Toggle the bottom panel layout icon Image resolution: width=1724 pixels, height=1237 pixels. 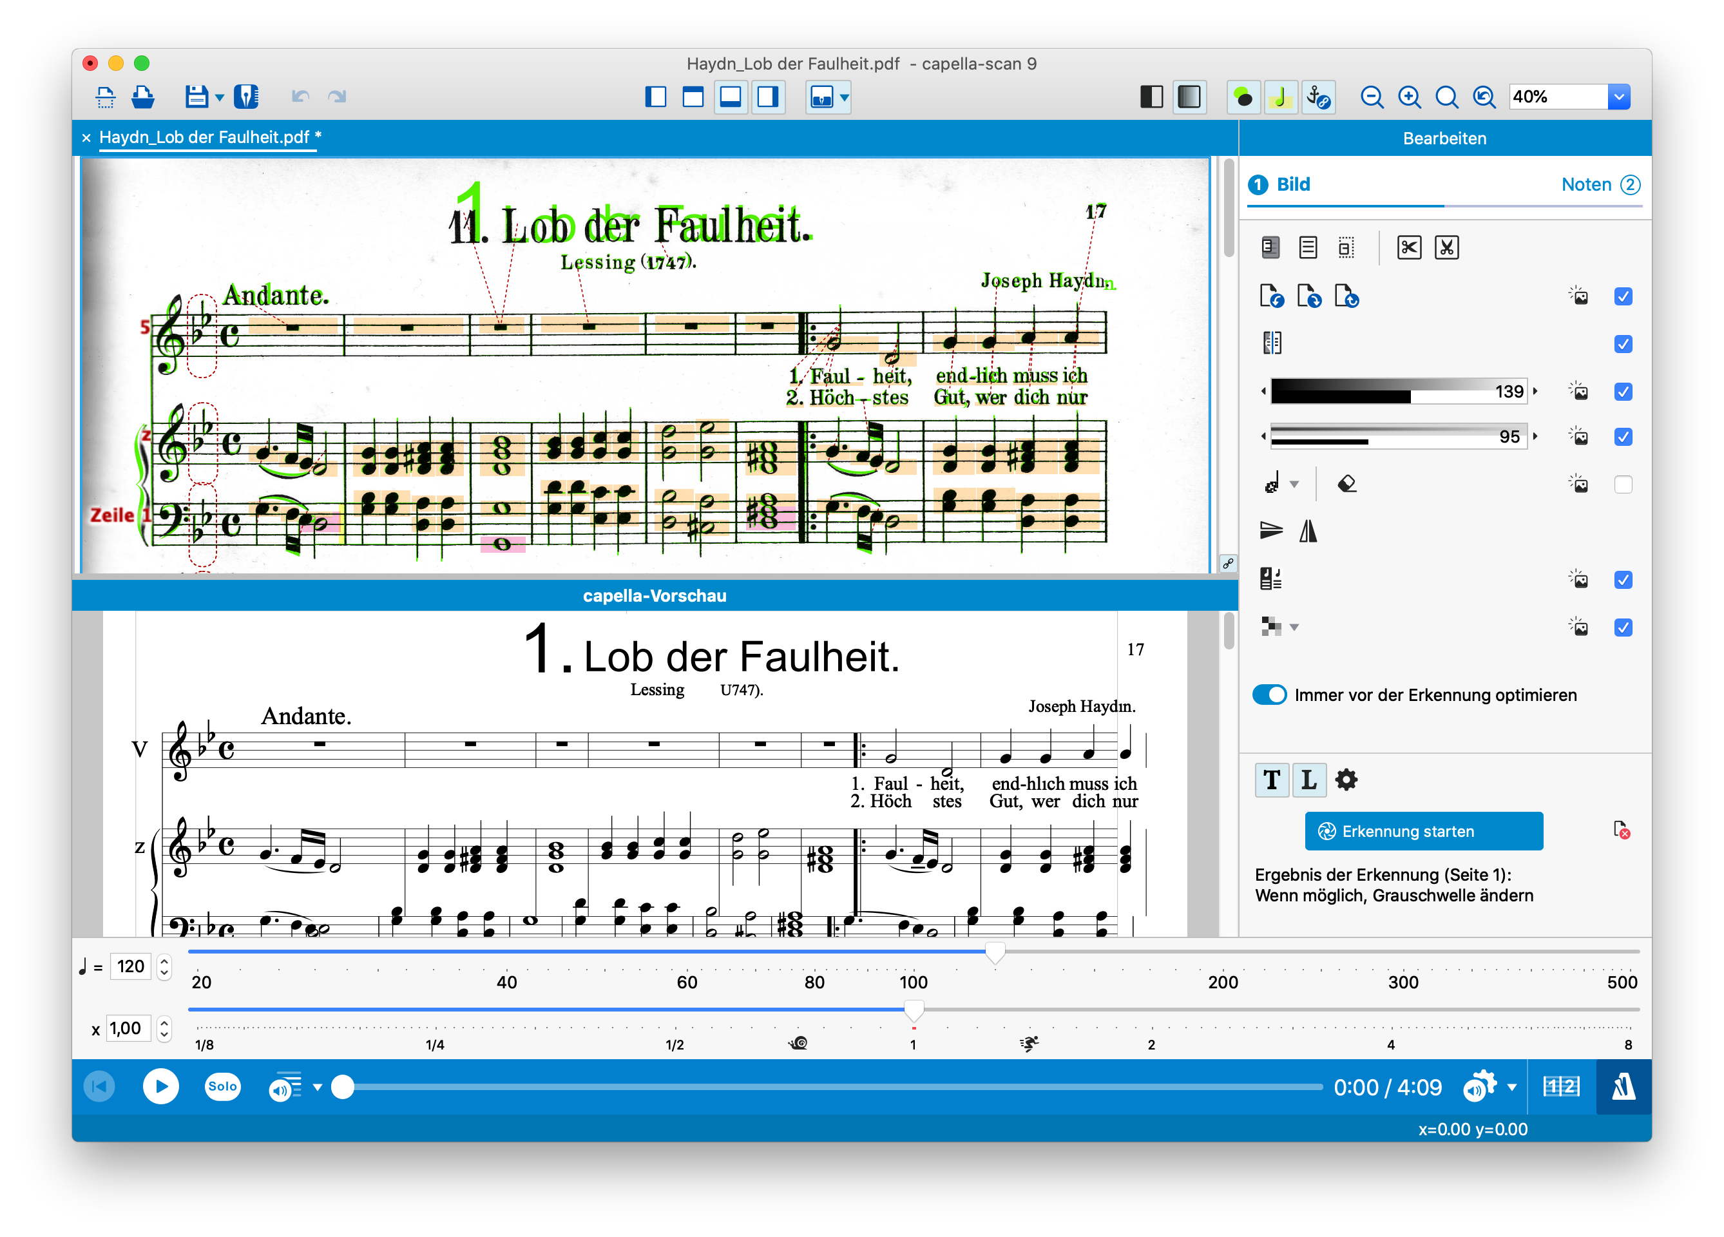pyautogui.click(x=731, y=97)
